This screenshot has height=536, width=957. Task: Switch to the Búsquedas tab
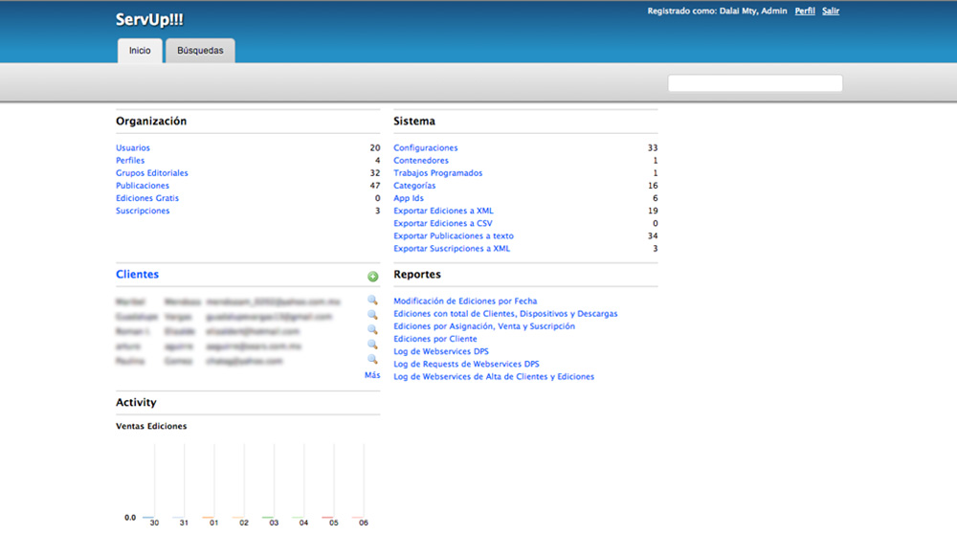click(x=200, y=51)
